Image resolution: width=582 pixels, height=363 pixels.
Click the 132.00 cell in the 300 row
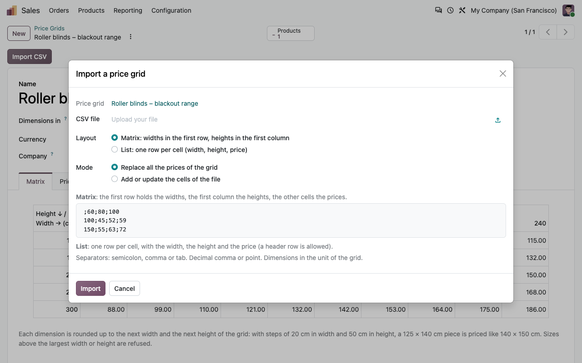pos(291,309)
